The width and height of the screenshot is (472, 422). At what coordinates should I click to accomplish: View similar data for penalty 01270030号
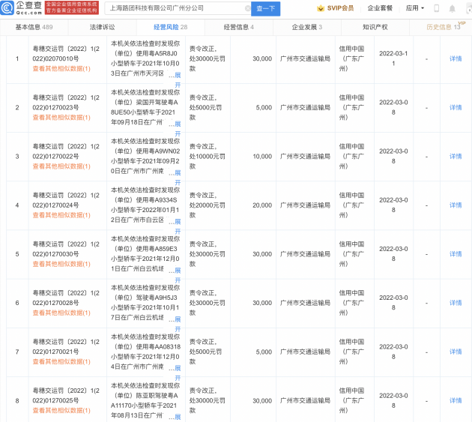click(61, 264)
